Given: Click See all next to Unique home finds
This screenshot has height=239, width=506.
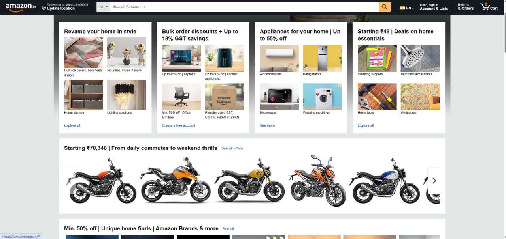Looking at the screenshot, I should pos(228,229).
